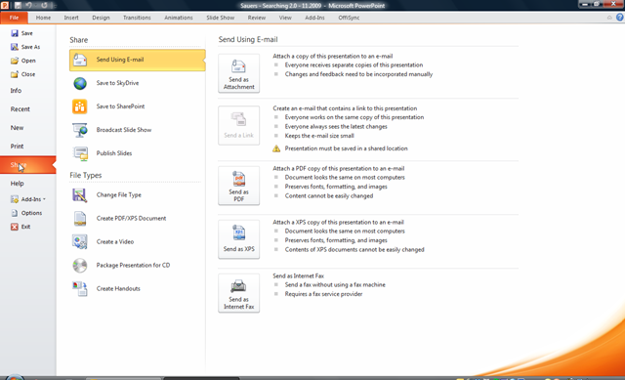The width and height of the screenshot is (625, 380).
Task: Click Save As in the File menu
Action: coord(25,47)
